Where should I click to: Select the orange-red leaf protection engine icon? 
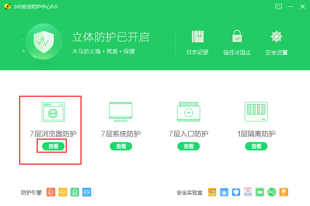coord(51,193)
